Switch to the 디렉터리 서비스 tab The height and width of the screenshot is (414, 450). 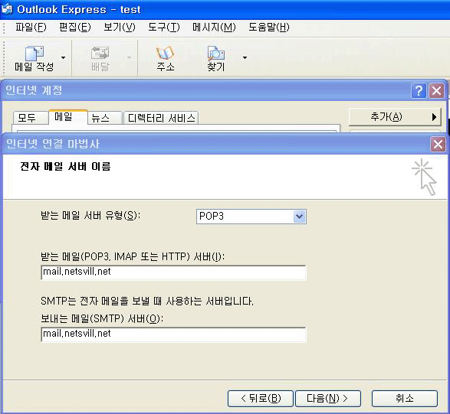pyautogui.click(x=161, y=118)
